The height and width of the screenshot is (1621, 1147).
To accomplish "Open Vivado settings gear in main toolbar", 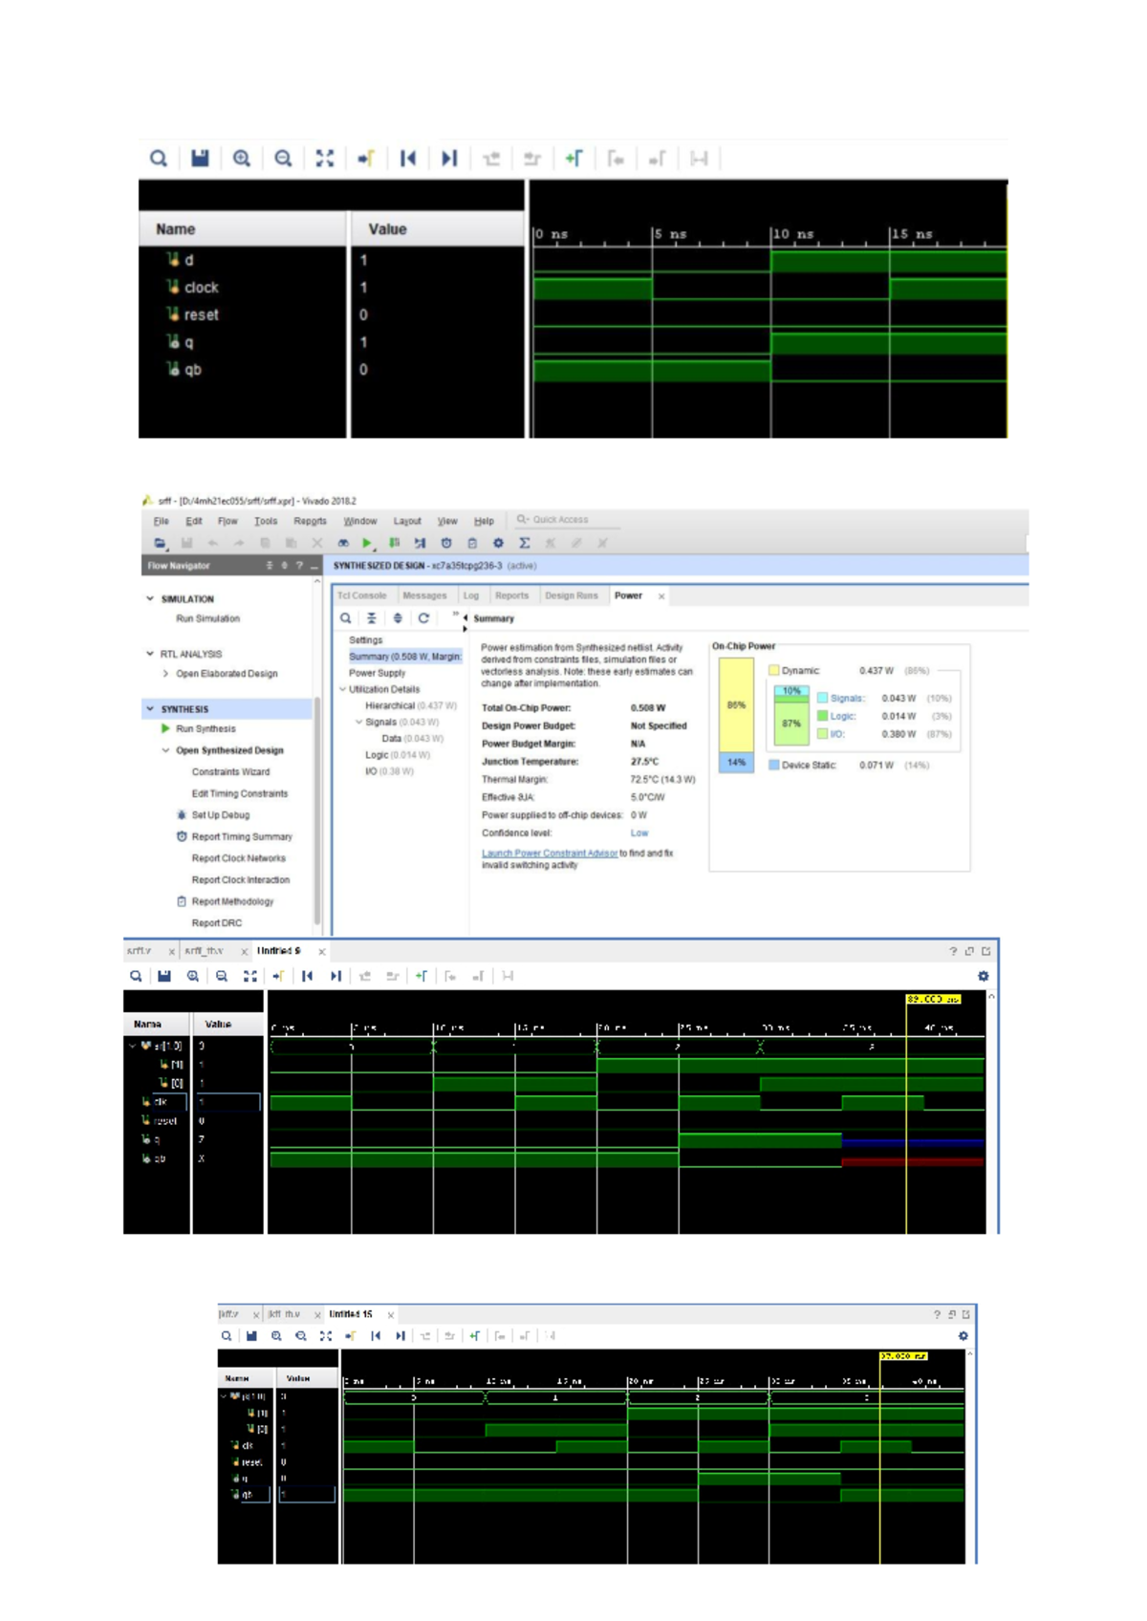I will (x=498, y=543).
